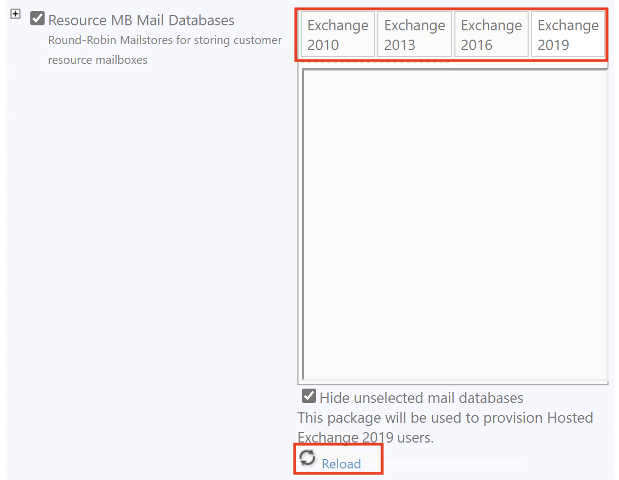Screen dimensions: 619x480
Task: Click the checked box beside Hide unselected databases
Action: coord(308,396)
